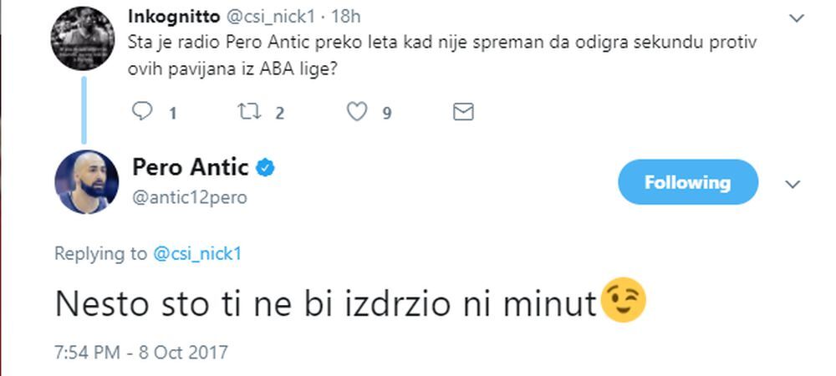
Task: Toggle the Following button for Pero Antic
Action: click(x=687, y=182)
